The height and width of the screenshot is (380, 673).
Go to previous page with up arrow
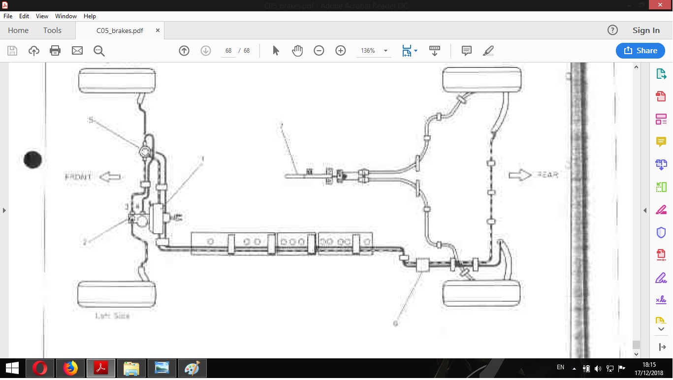[184, 51]
